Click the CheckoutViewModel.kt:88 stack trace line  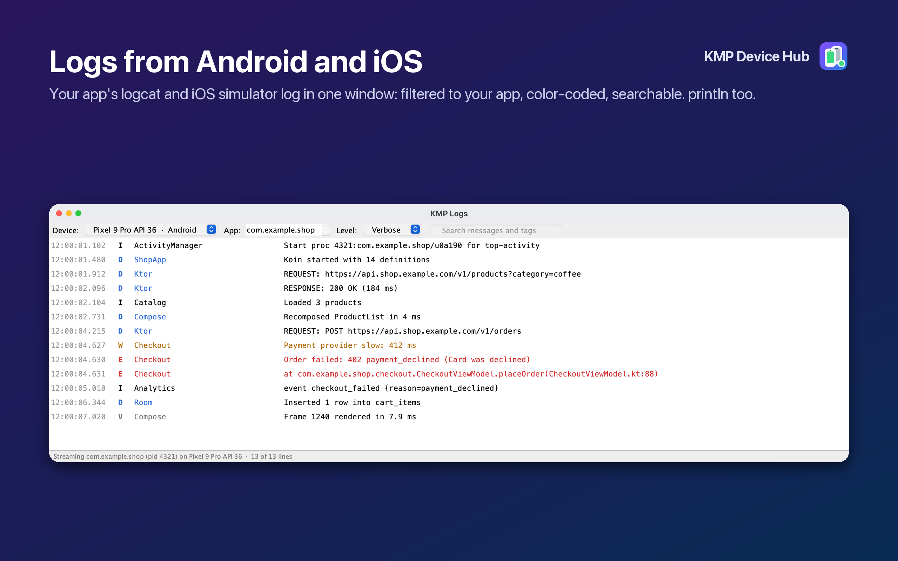coord(471,374)
